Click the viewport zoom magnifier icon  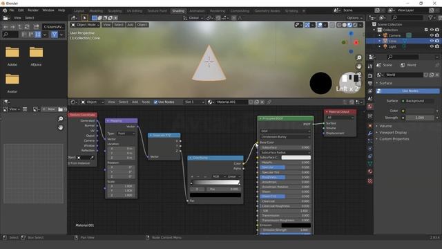click(x=359, y=57)
